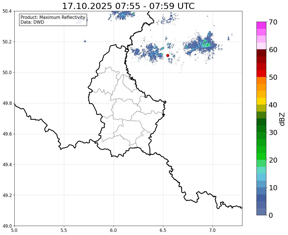Click the dark maroon colorbar segment
Screen dimensions: 288x235
click(261, 53)
